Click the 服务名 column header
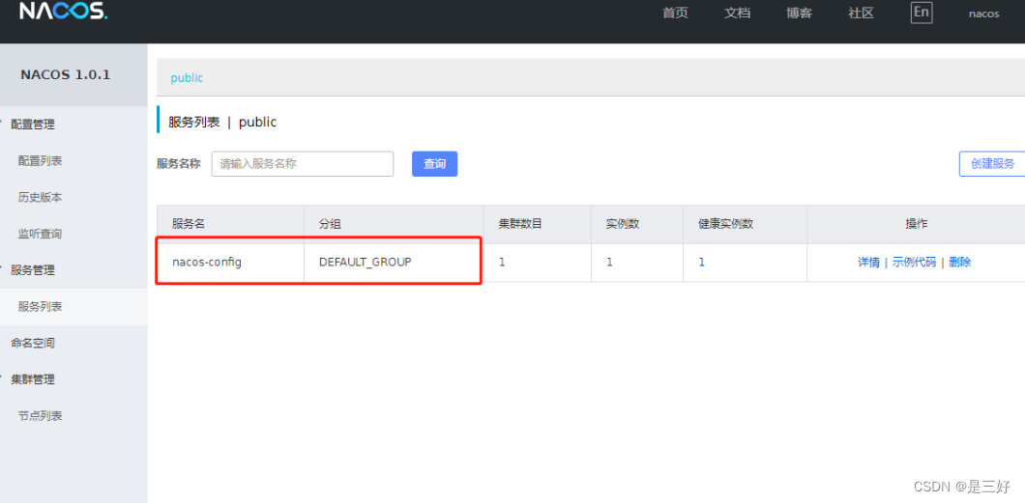The image size is (1025, 503). tap(230, 224)
